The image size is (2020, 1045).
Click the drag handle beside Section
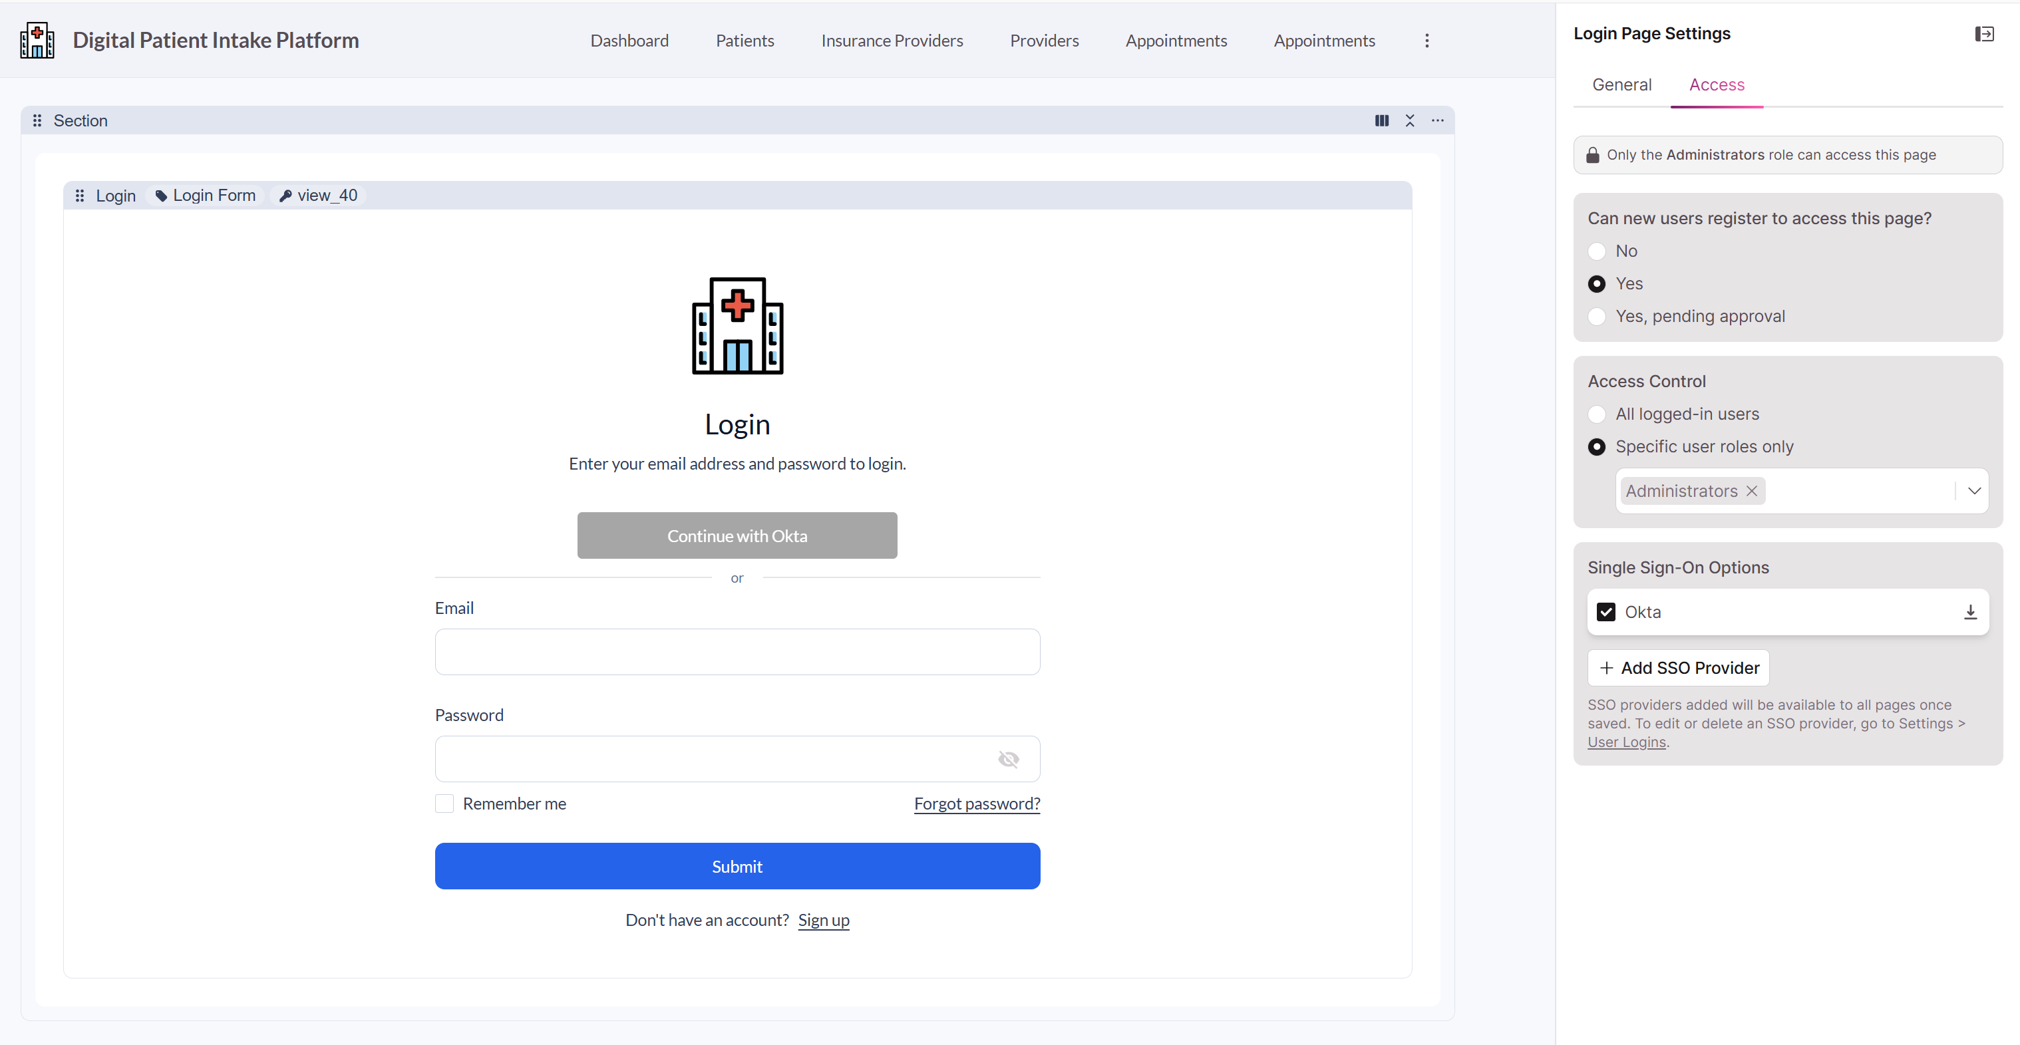click(x=37, y=120)
